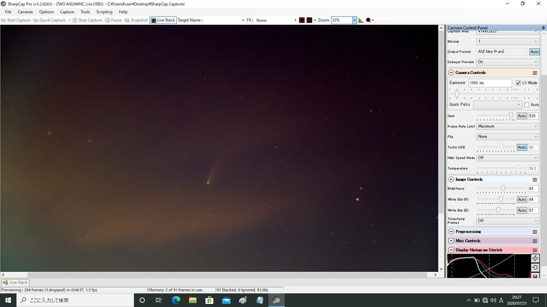Open Misc Controls group hamburger menu

(x=535, y=241)
